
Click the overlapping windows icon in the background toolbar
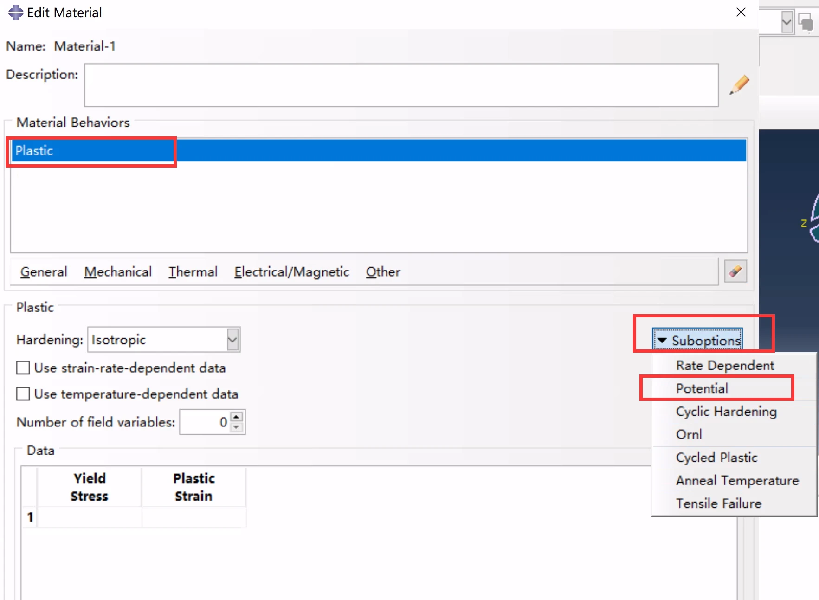(806, 22)
